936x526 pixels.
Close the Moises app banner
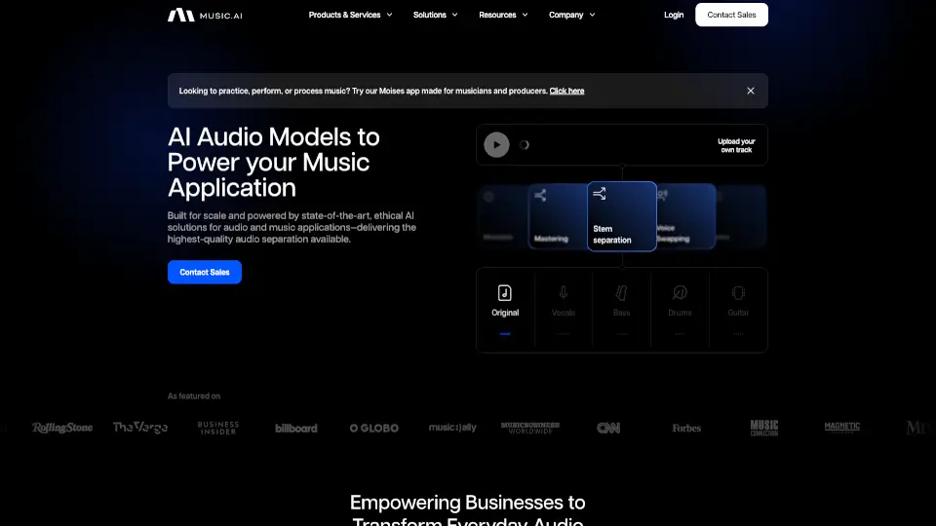click(751, 91)
